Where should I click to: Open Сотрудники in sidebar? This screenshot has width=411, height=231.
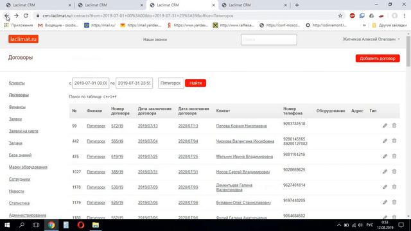(20, 179)
